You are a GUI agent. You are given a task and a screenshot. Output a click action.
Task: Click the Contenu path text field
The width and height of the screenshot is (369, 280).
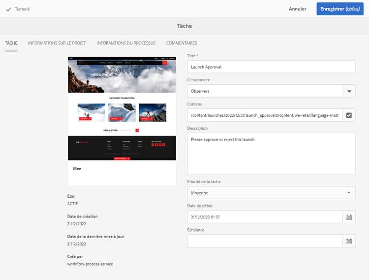265,115
